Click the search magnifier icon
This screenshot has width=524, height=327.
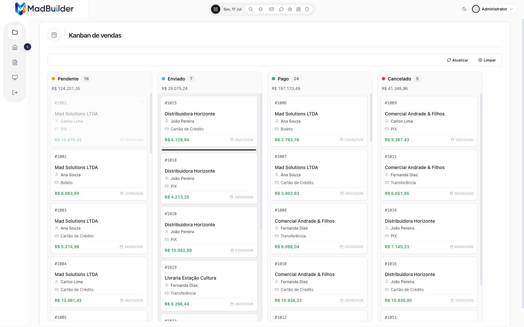click(251, 9)
